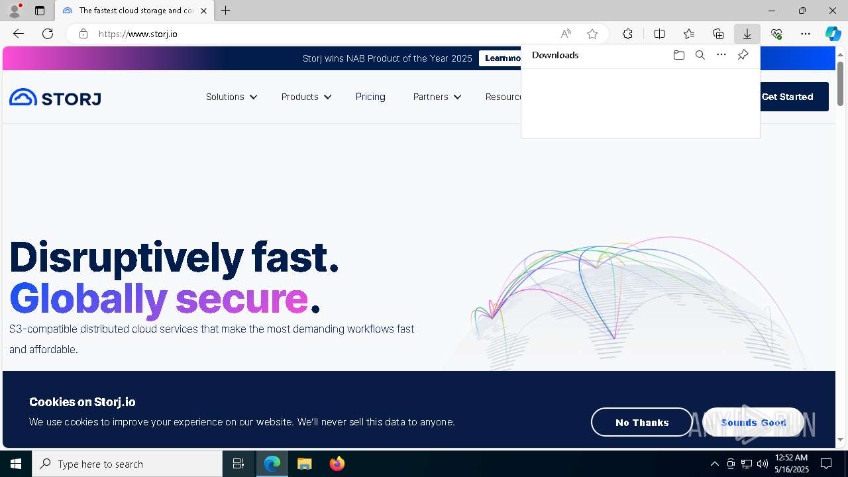The image size is (848, 477).
Task: Click the browser back arrow
Action: (x=19, y=34)
